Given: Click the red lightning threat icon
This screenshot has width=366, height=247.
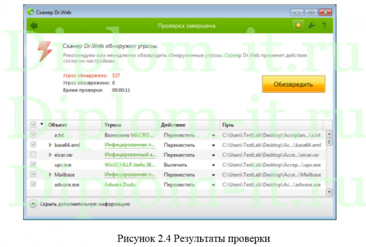Looking at the screenshot, I should click(x=45, y=52).
